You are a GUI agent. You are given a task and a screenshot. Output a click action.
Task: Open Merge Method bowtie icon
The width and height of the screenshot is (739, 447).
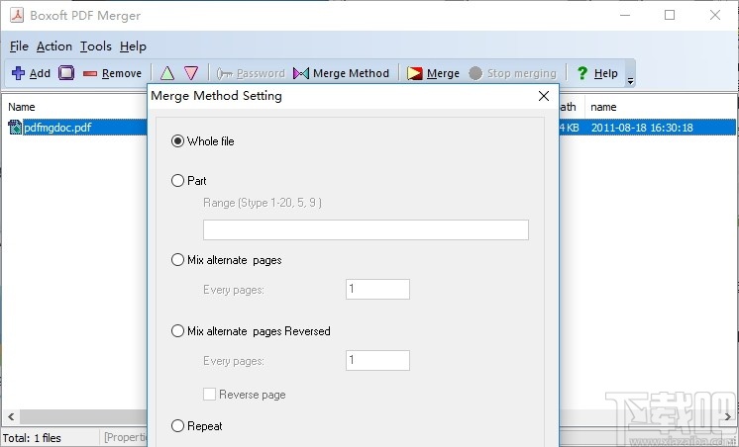301,73
